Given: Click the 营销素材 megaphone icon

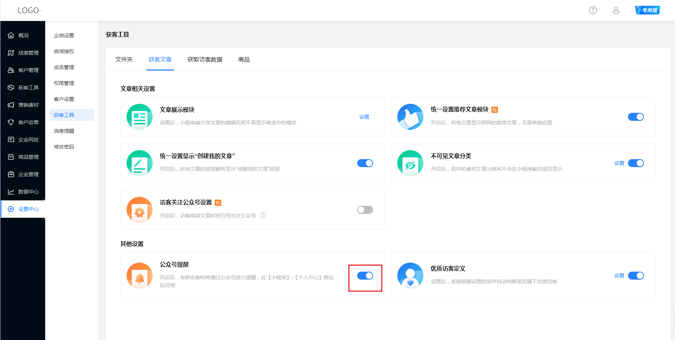Looking at the screenshot, I should pyautogui.click(x=11, y=105).
